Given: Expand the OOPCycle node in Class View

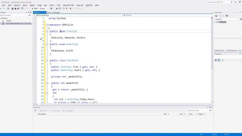Looking at the screenshot, I should tap(215, 22).
